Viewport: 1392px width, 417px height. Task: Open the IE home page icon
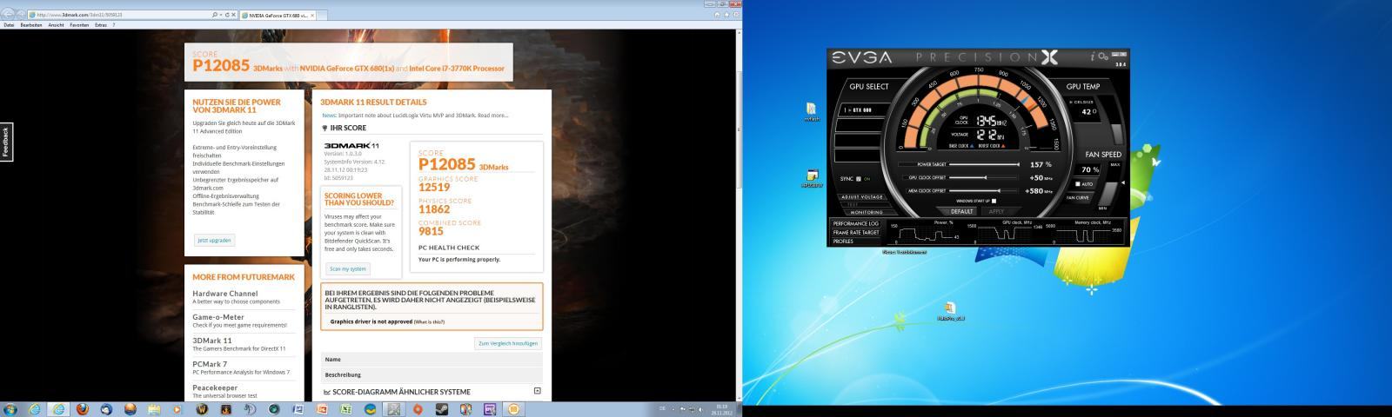(x=716, y=15)
